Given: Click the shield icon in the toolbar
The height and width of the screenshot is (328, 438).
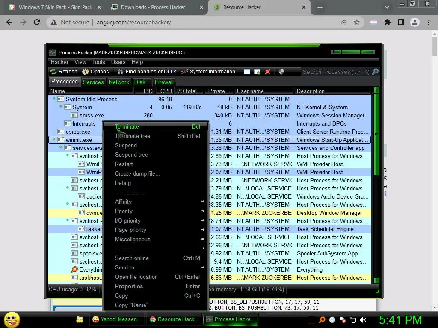Looking at the screenshot, I should 281,72.
